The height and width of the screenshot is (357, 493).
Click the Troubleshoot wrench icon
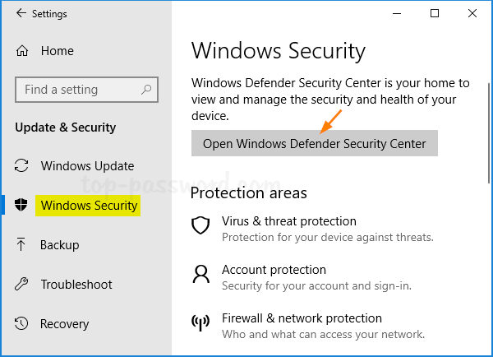tap(22, 285)
